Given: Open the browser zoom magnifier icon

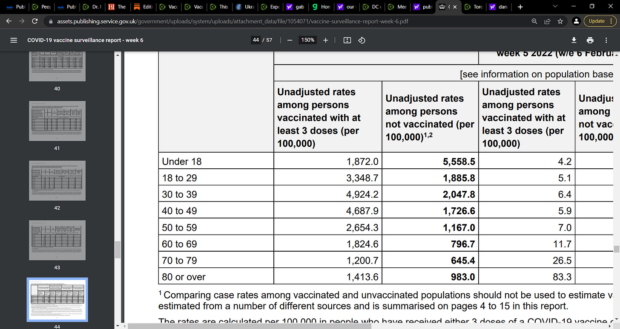Looking at the screenshot, I should pyautogui.click(x=534, y=21).
